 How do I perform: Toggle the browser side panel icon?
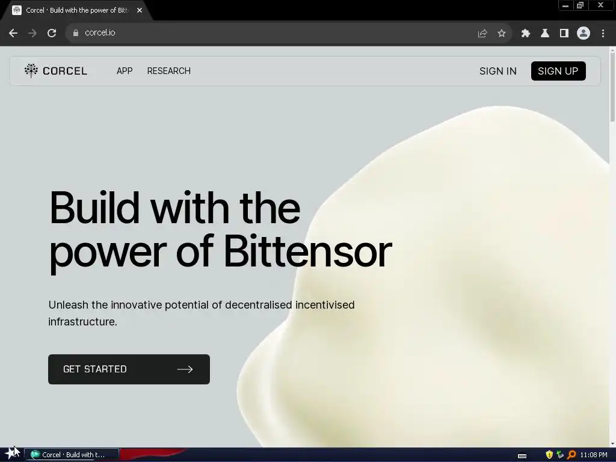[x=564, y=34]
